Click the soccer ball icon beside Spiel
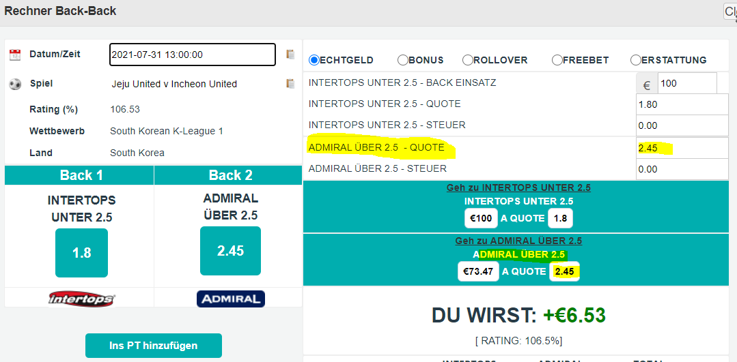The height and width of the screenshot is (362, 737). pos(15,85)
